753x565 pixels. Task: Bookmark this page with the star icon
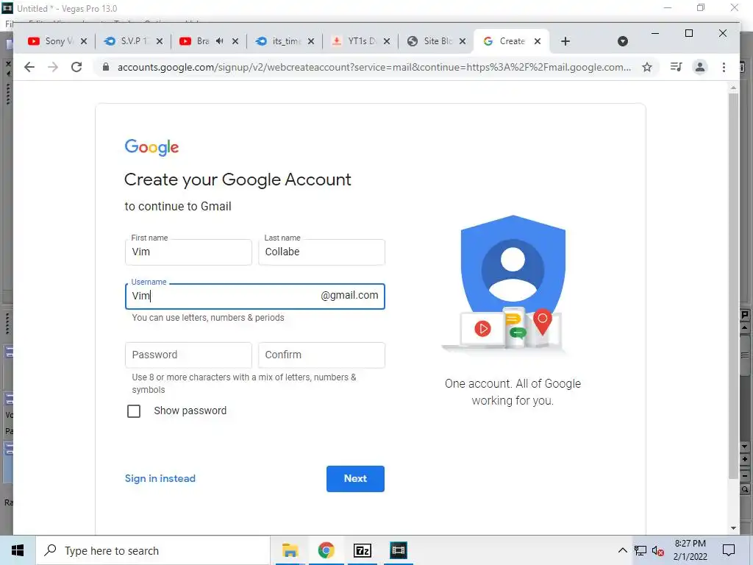(647, 67)
